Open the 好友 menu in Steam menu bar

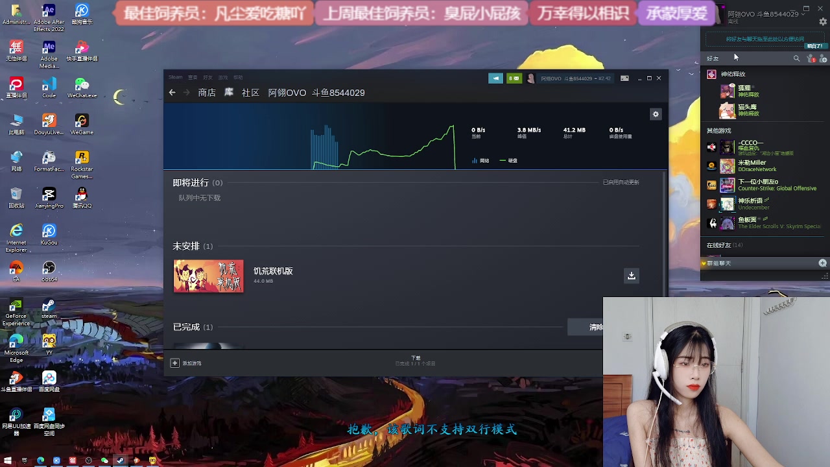(x=207, y=77)
